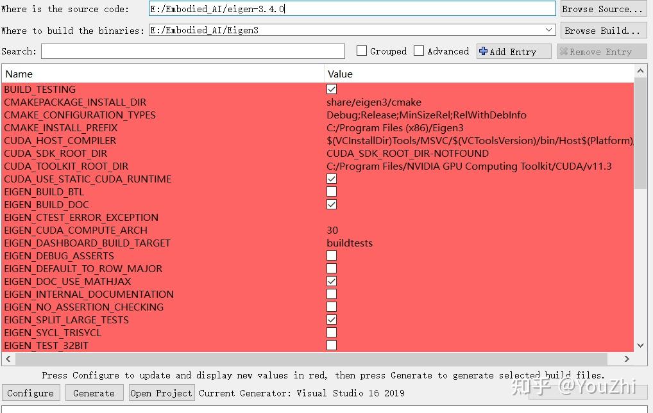
Task: Click inside the Search field
Action: click(192, 51)
